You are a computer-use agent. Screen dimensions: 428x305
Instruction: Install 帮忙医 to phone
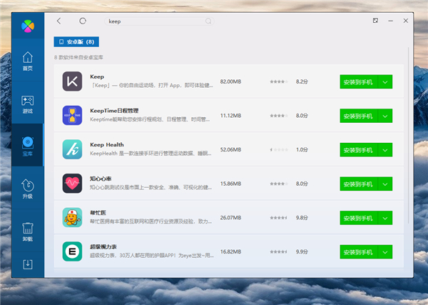tap(357, 217)
